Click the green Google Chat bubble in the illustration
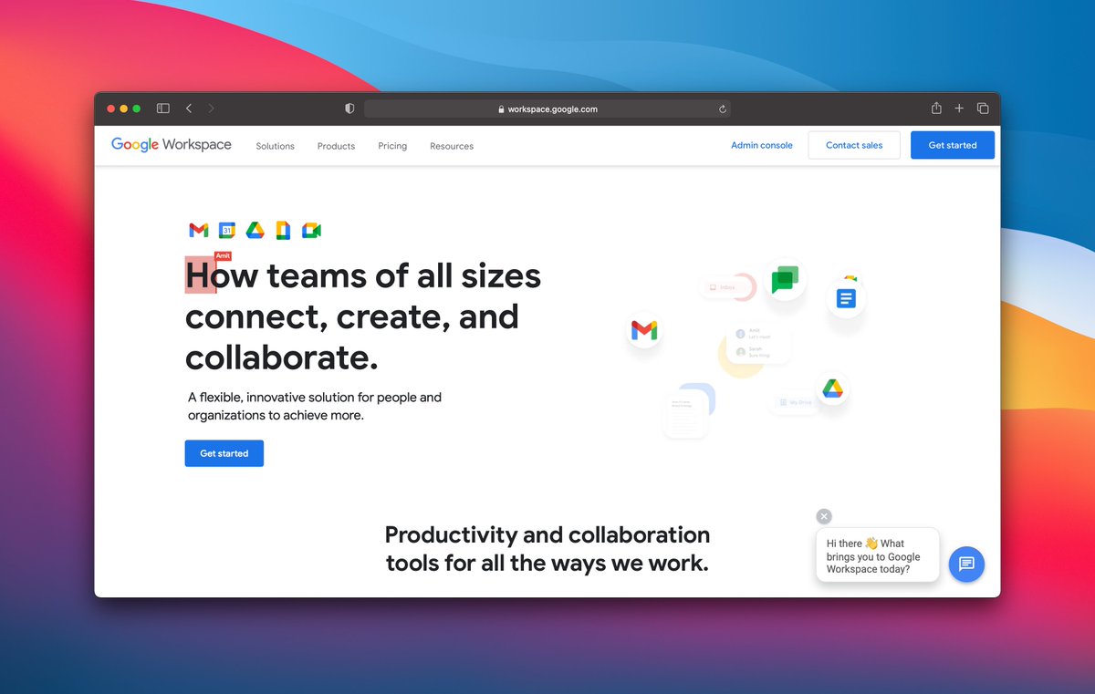Viewport: 1095px width, 694px height. click(x=785, y=280)
